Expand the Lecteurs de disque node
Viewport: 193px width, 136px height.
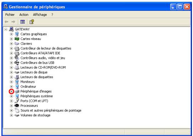pyautogui.click(x=11, y=72)
